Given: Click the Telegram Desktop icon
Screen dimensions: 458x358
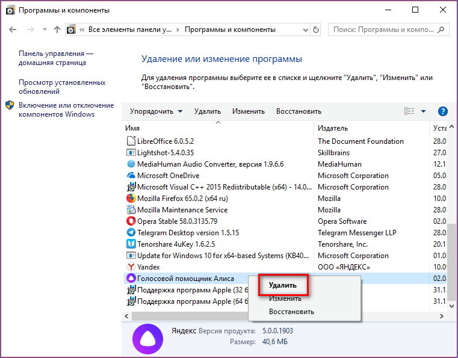Looking at the screenshot, I should (x=131, y=232).
